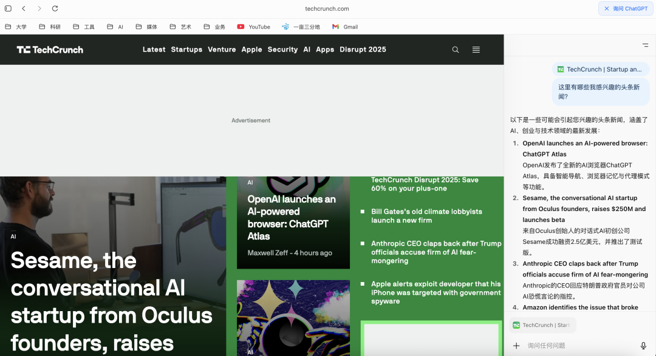This screenshot has height=356, width=656.
Task: Click the Advertisement placeholder label
Action: point(251,120)
